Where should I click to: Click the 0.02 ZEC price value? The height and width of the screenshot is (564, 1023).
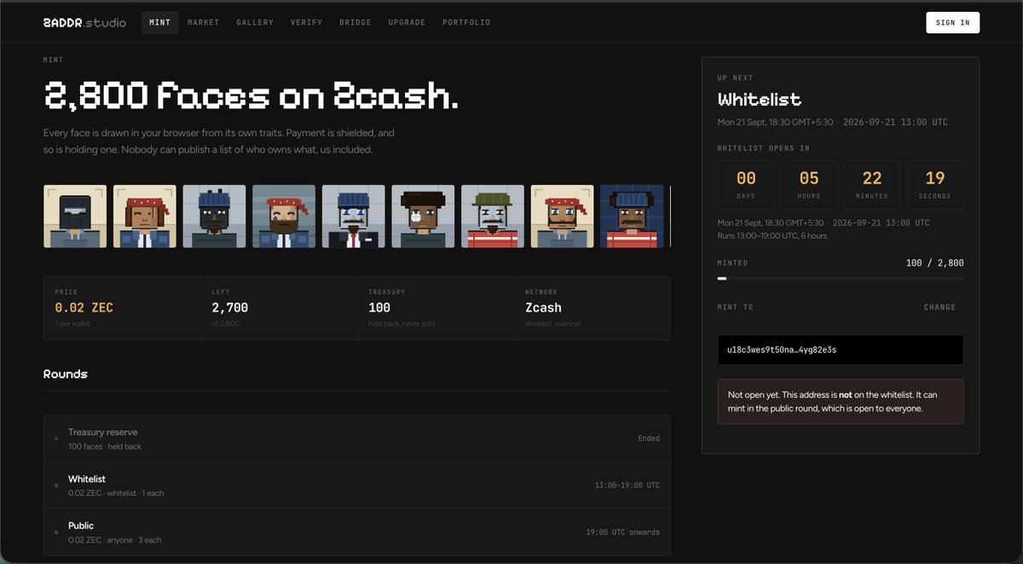(84, 308)
